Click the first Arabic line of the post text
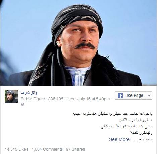 (112, 114)
